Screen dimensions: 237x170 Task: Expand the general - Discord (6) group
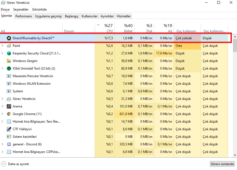(x=2, y=144)
